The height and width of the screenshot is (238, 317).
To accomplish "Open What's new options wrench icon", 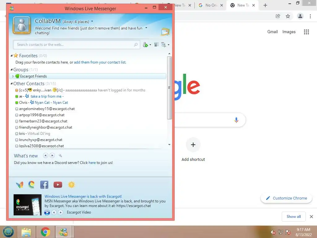I will pyautogui.click(x=60, y=156).
